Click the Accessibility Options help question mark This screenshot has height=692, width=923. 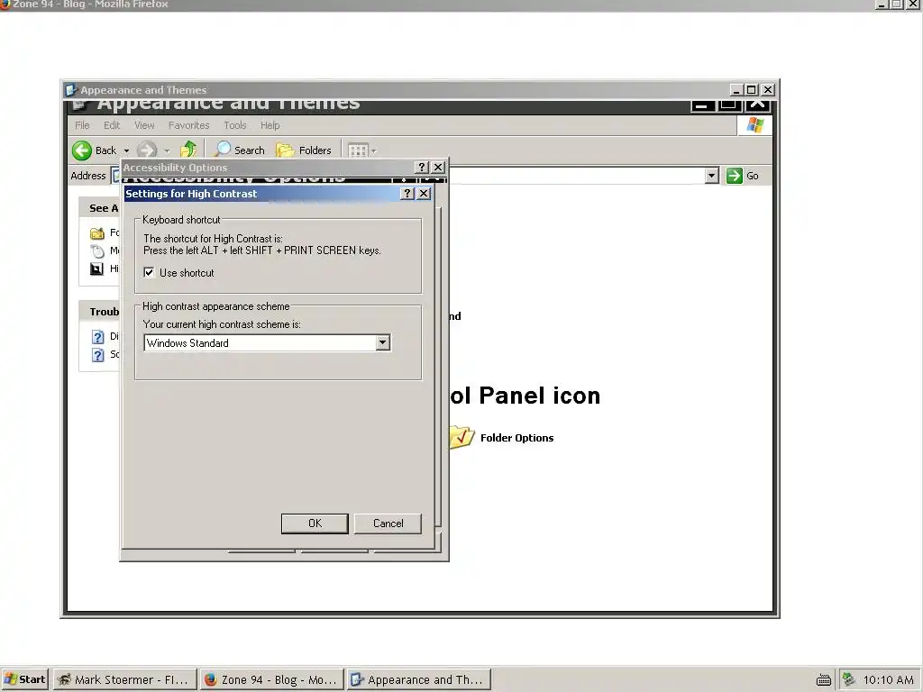(x=422, y=167)
